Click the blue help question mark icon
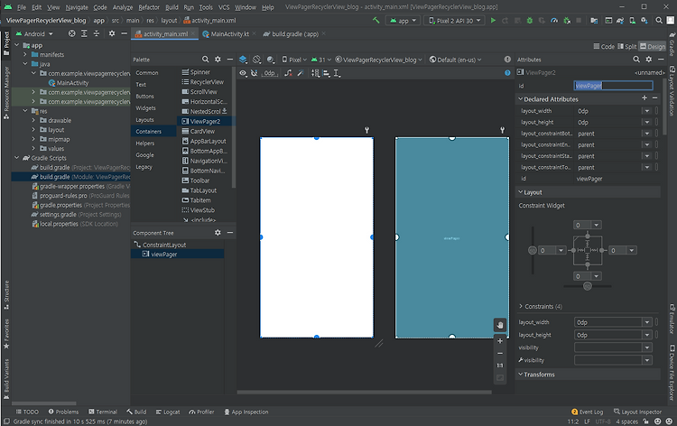 pos(507,73)
